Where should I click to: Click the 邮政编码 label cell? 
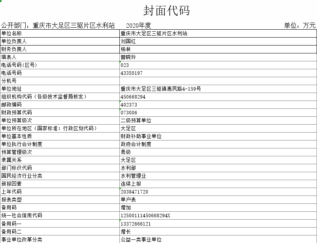coord(60,104)
